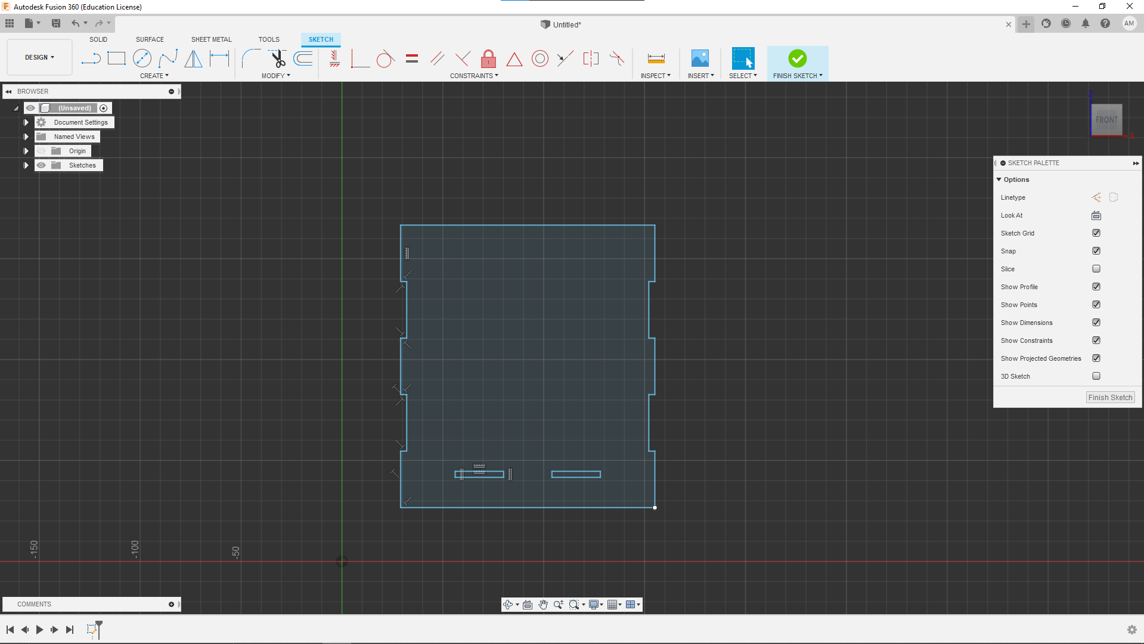Open the Constraints dropdown menu
The height and width of the screenshot is (644, 1144).
tap(474, 76)
